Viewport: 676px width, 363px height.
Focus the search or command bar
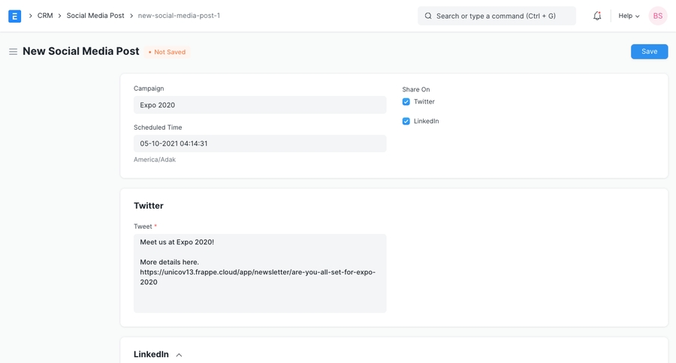pyautogui.click(x=503, y=16)
